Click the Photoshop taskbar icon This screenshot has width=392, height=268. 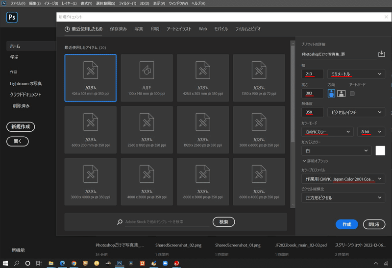click(x=120, y=263)
